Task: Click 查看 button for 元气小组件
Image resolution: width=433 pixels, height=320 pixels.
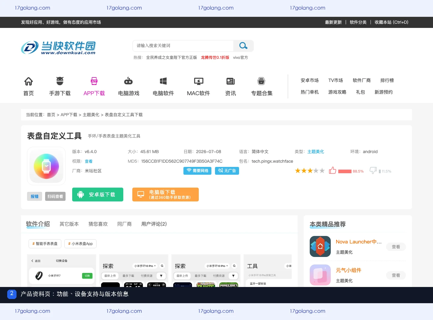Action: coord(396,275)
